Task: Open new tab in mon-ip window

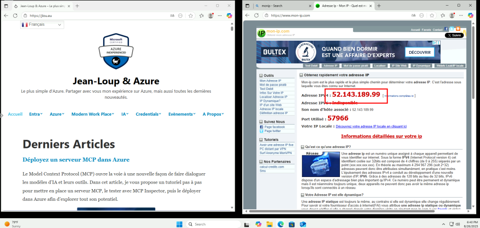Action: pyautogui.click(x=379, y=6)
